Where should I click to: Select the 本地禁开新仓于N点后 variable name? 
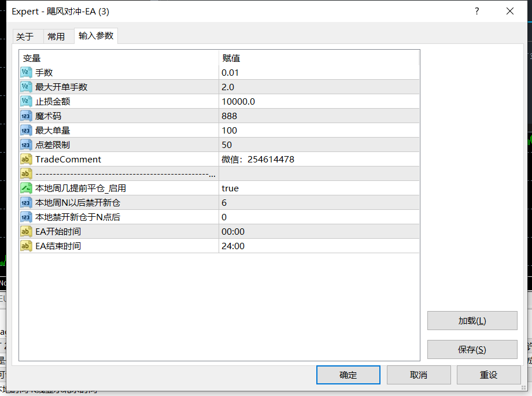[77, 217]
